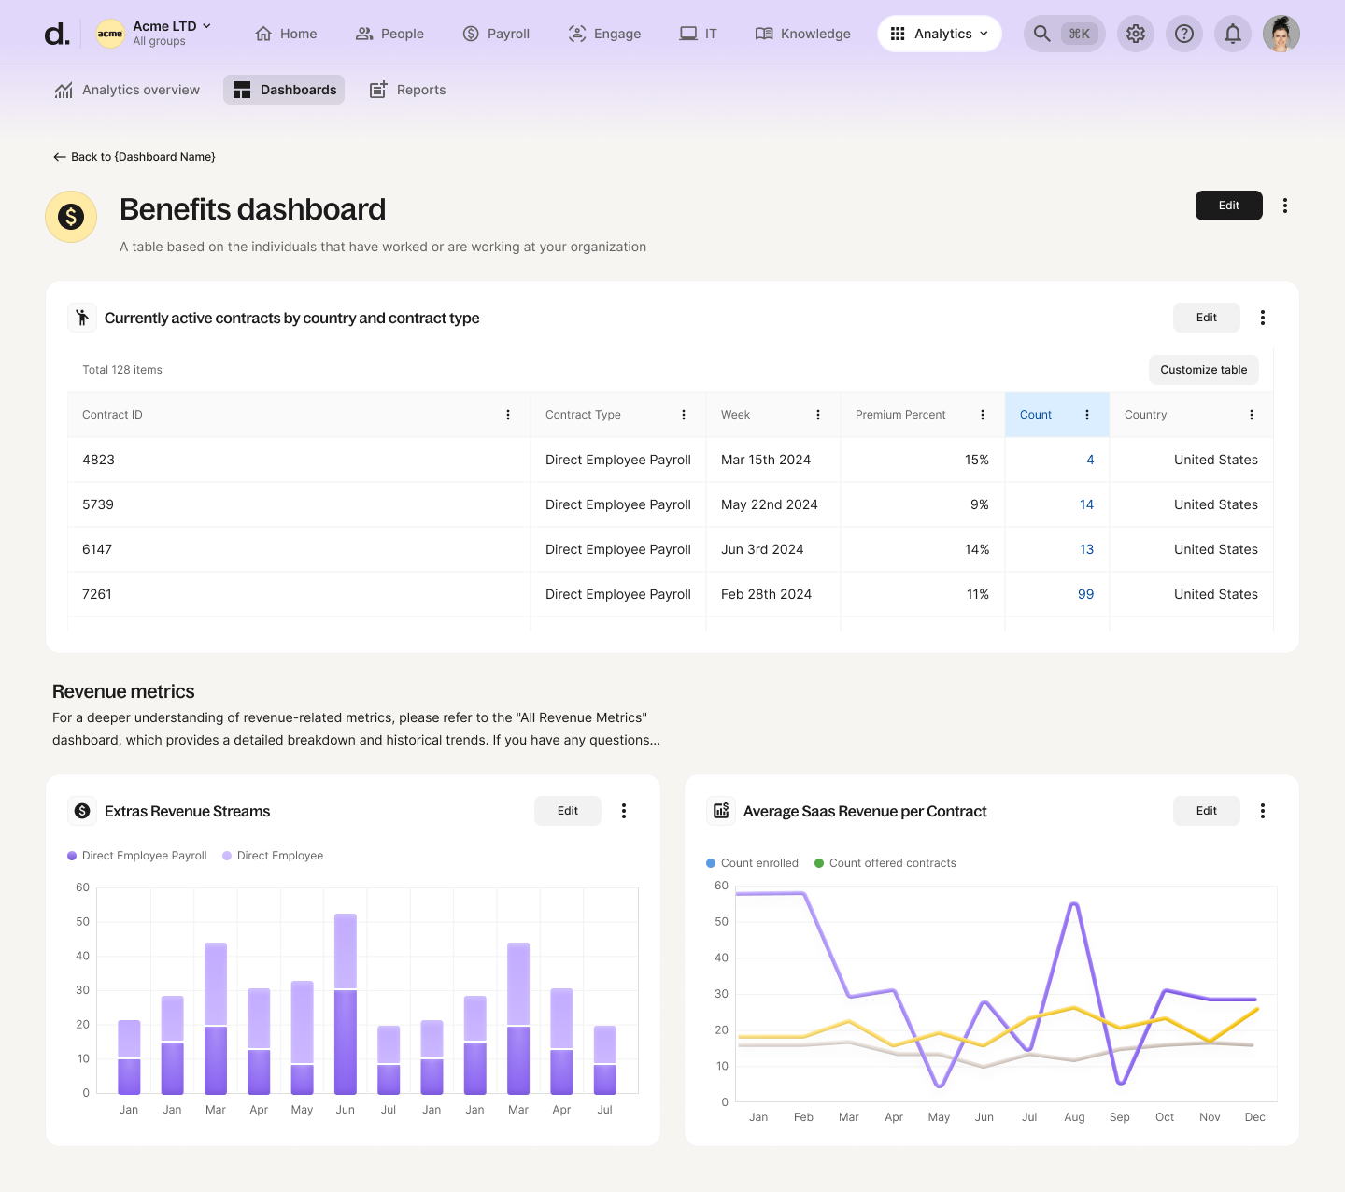Switch to Analytics overview tab
Screen dimensions: 1345x1192
click(127, 90)
